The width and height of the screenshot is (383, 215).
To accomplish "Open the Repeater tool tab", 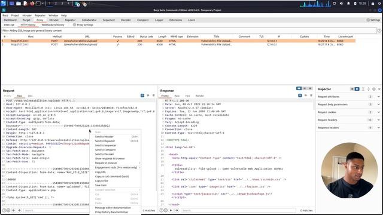I will pos(70,20).
